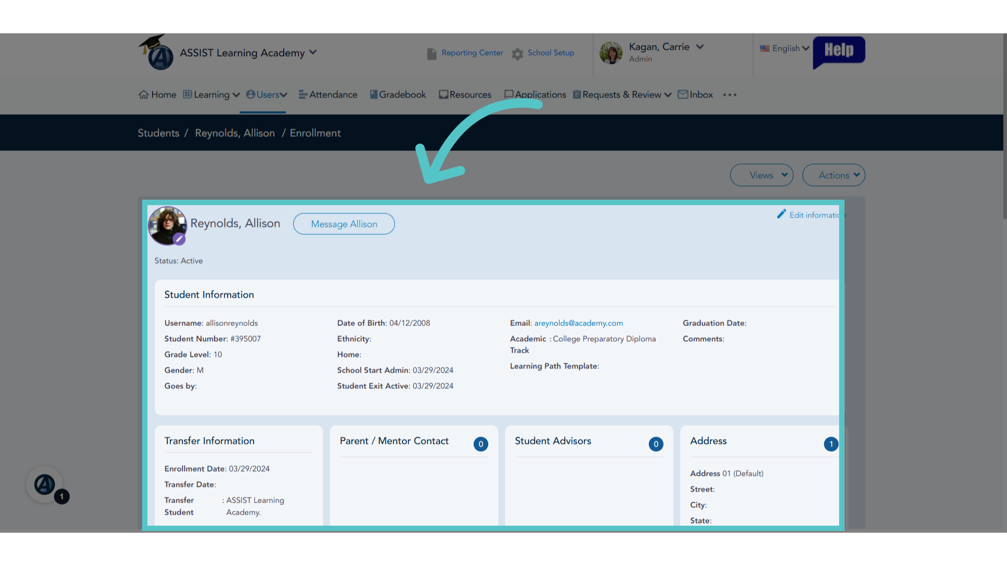This screenshot has width=1007, height=566.
Task: Click the Learning menu icon
Action: pos(187,94)
